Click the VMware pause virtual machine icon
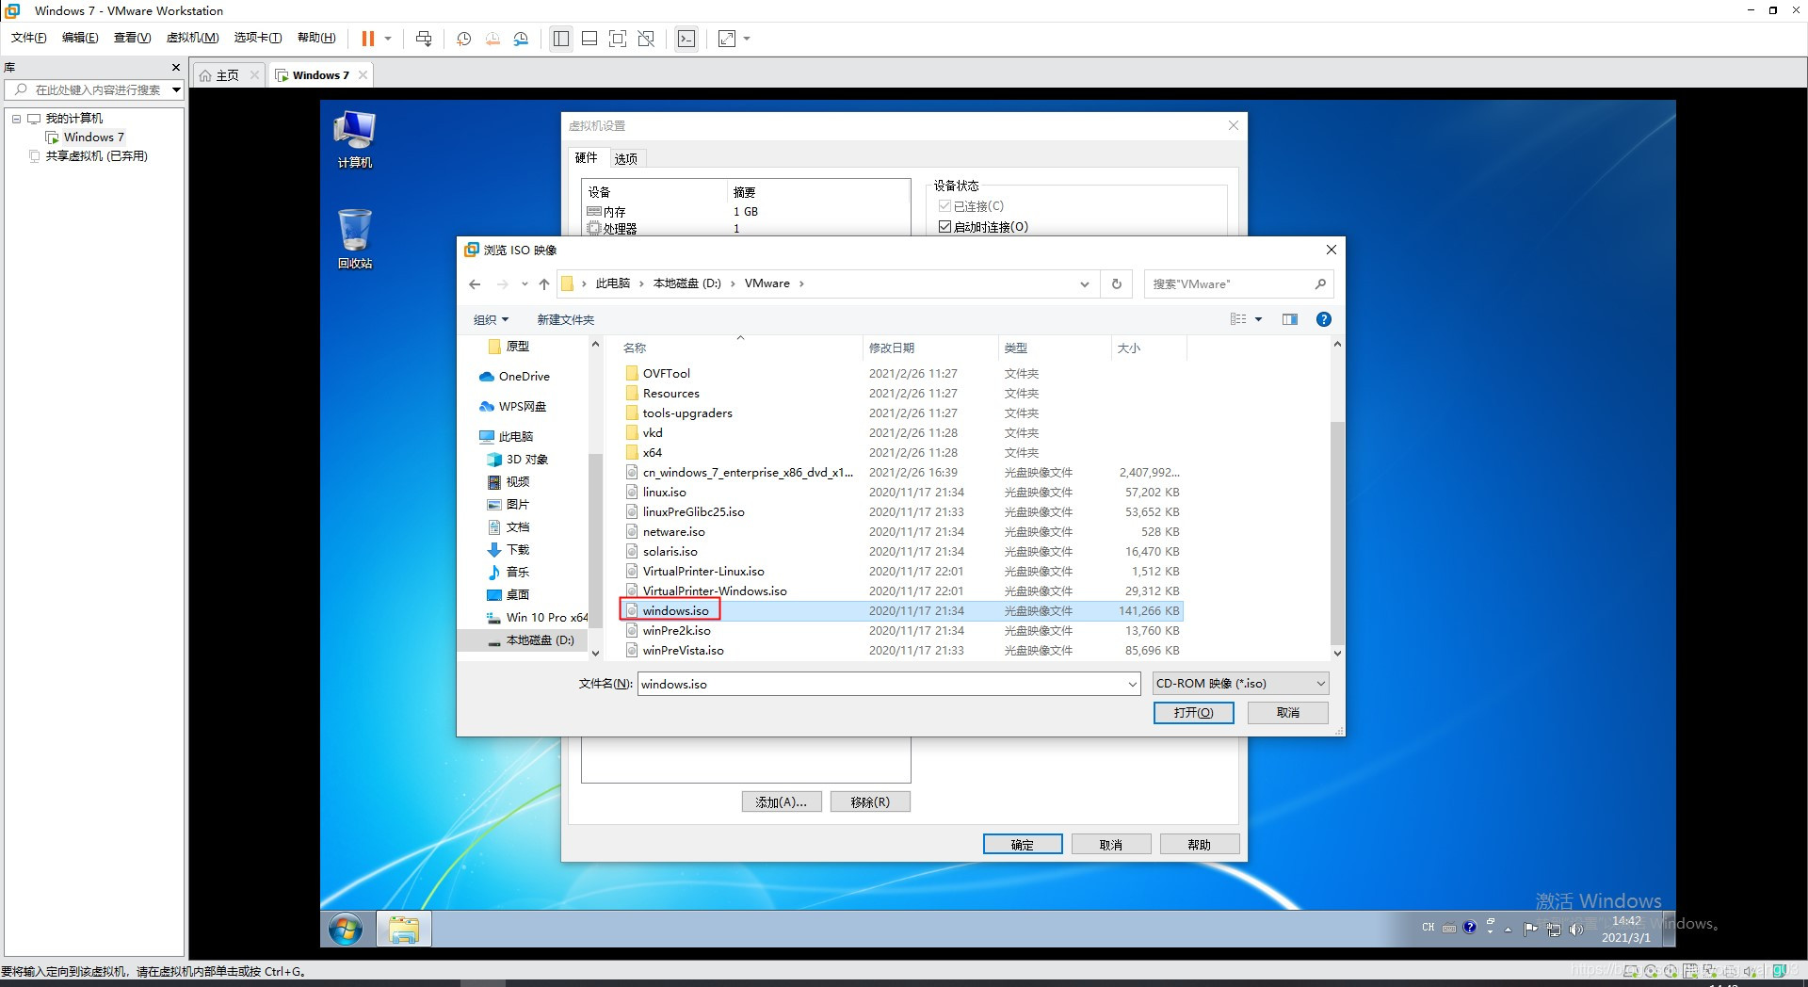 (367, 39)
